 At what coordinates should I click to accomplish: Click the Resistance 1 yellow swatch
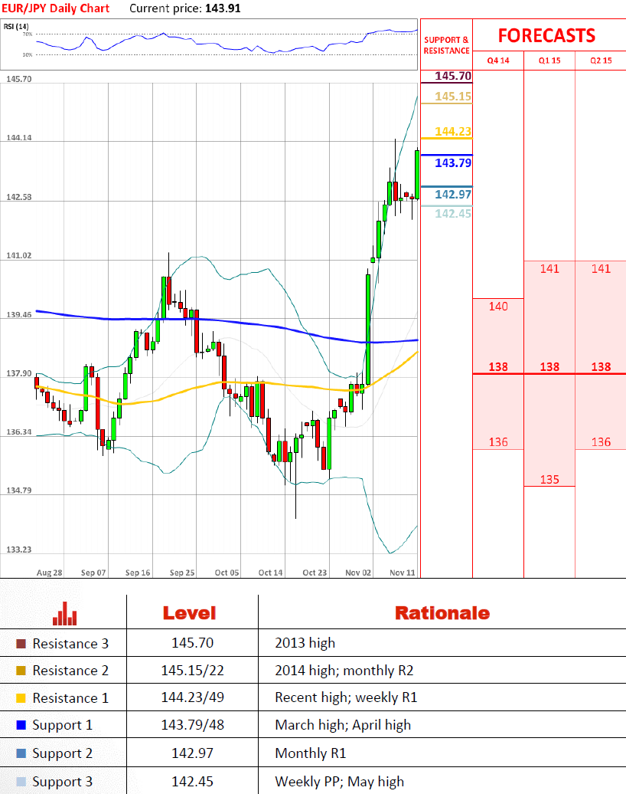click(21, 697)
